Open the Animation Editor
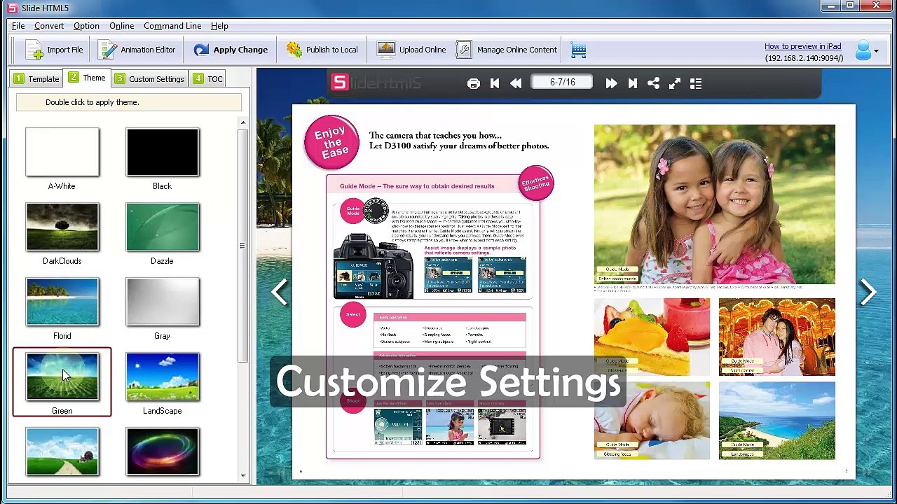897x504 pixels. pos(137,50)
